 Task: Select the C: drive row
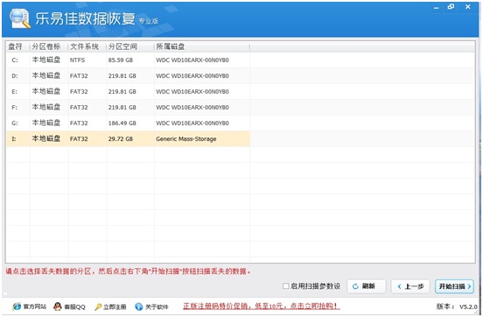pos(128,60)
